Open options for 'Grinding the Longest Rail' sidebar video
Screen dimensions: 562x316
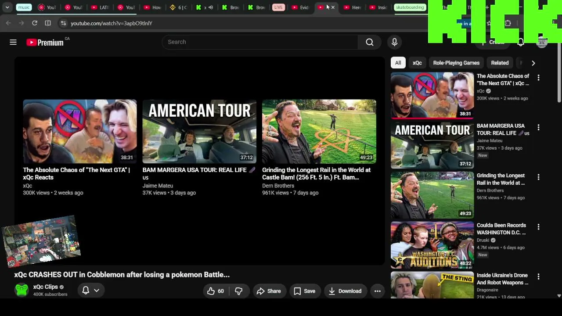pos(538,177)
